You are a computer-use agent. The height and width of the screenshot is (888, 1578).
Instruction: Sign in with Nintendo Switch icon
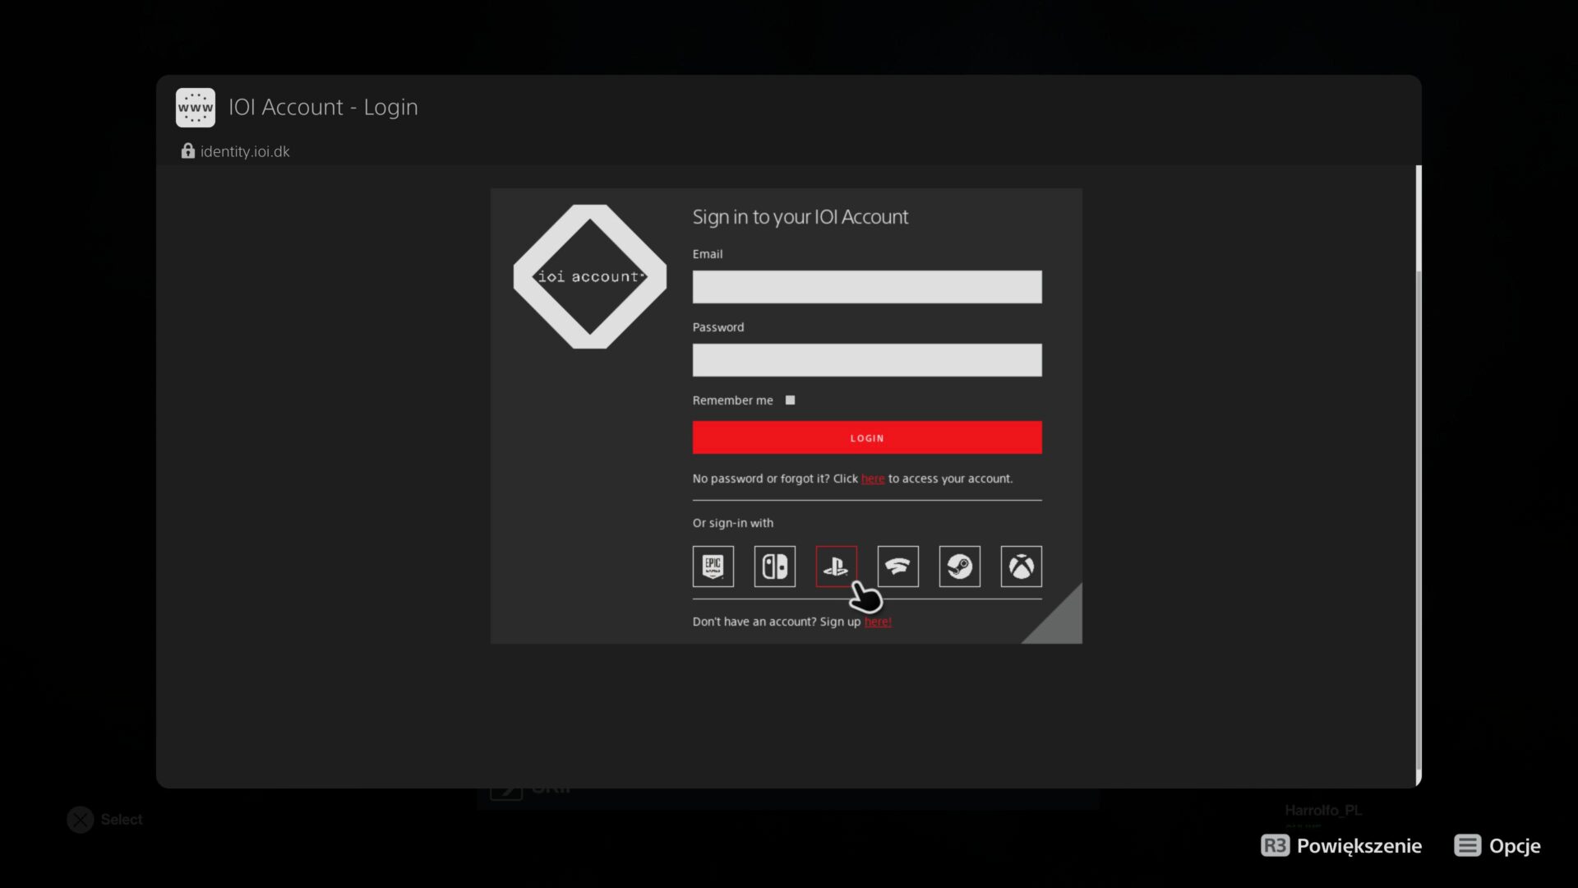774,567
